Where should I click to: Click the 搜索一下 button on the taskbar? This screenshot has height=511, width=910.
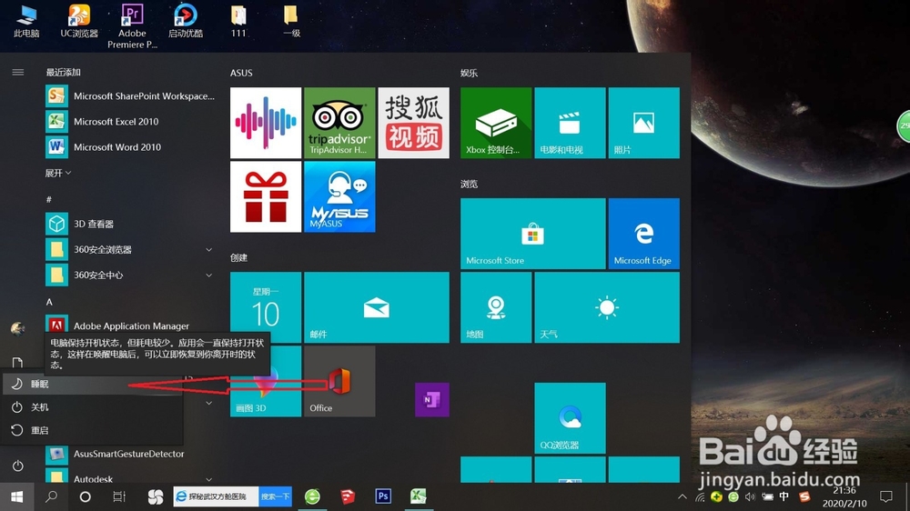(x=275, y=496)
